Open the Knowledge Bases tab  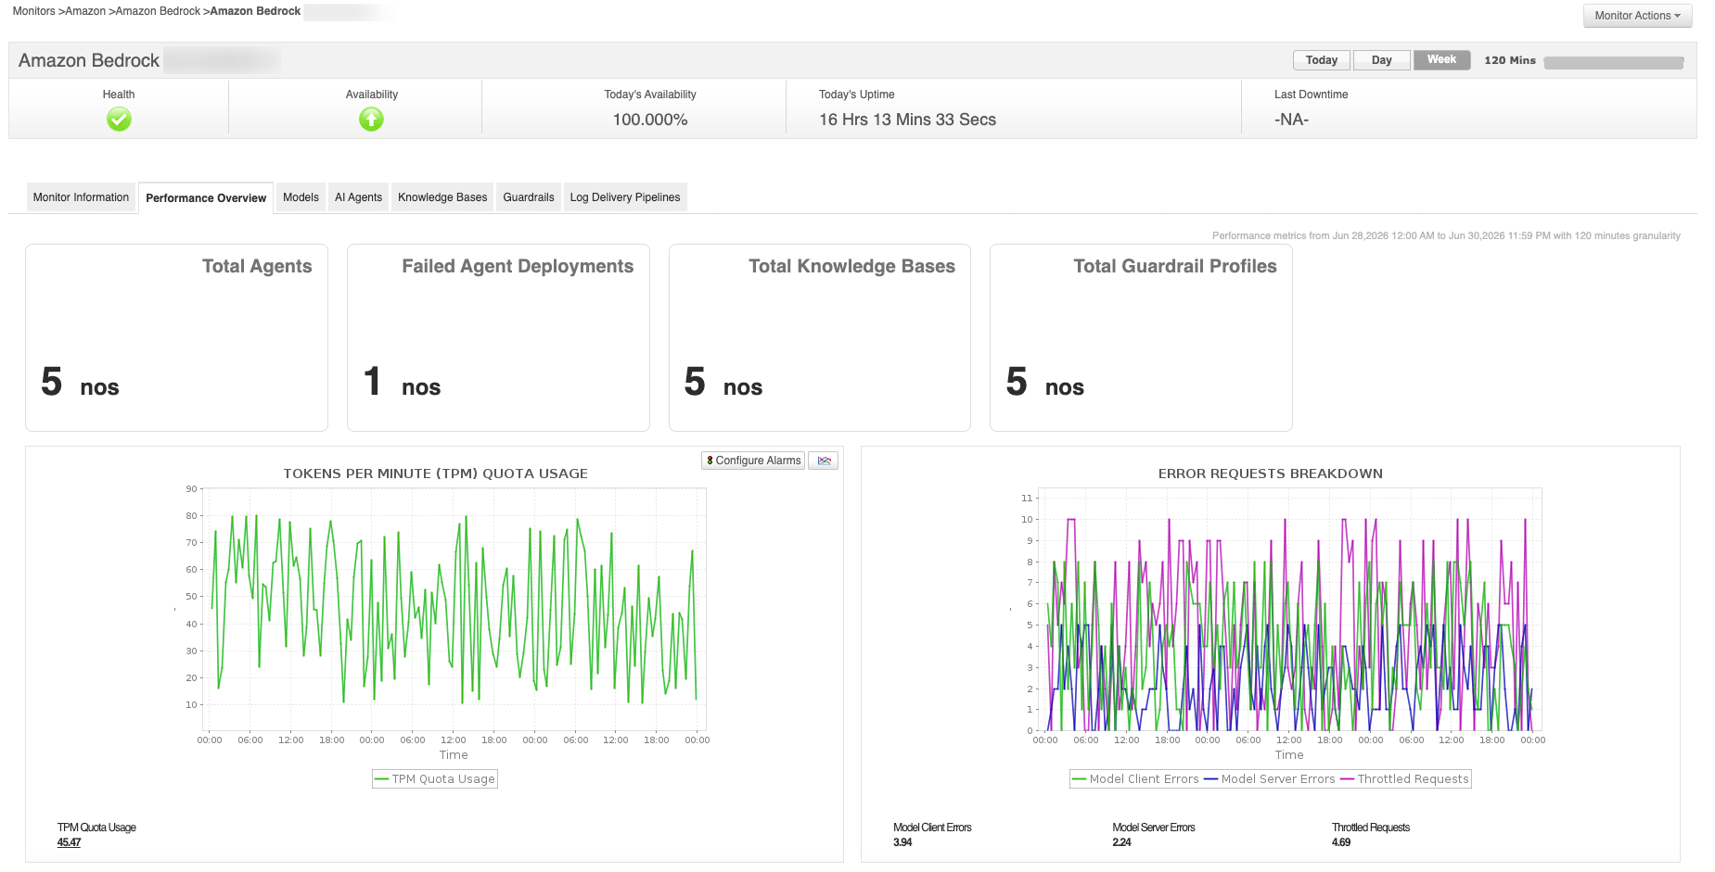click(x=442, y=197)
